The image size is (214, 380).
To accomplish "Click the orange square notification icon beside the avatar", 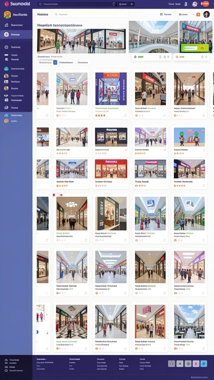I will point(198,14).
